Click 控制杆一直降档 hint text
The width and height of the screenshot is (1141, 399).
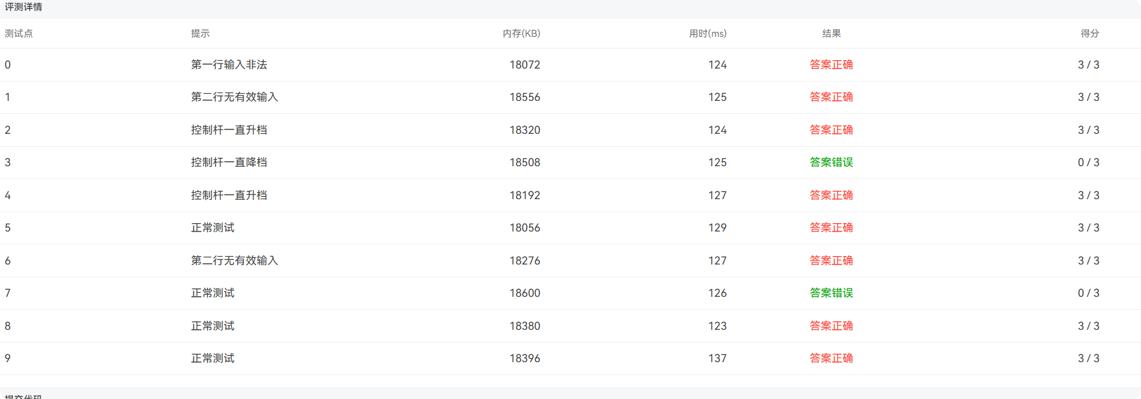pos(229,162)
